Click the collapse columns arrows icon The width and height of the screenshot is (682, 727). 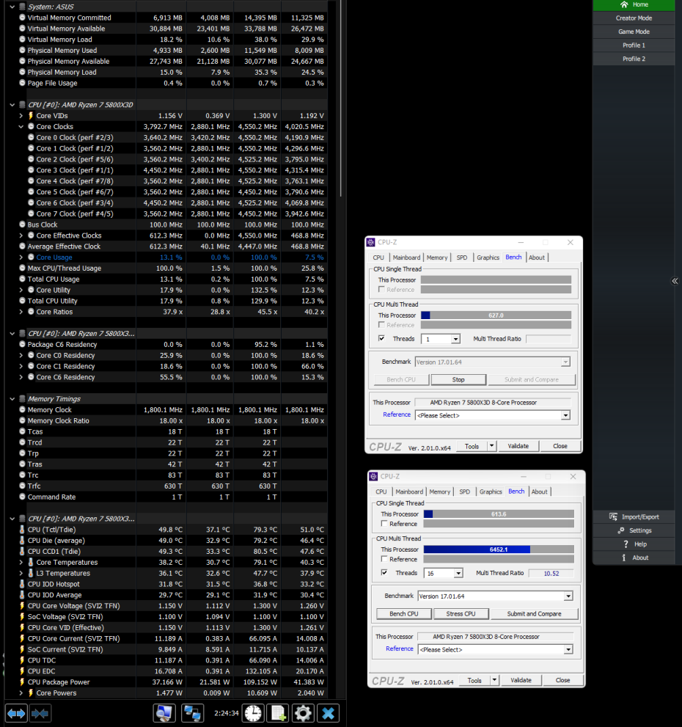40,712
